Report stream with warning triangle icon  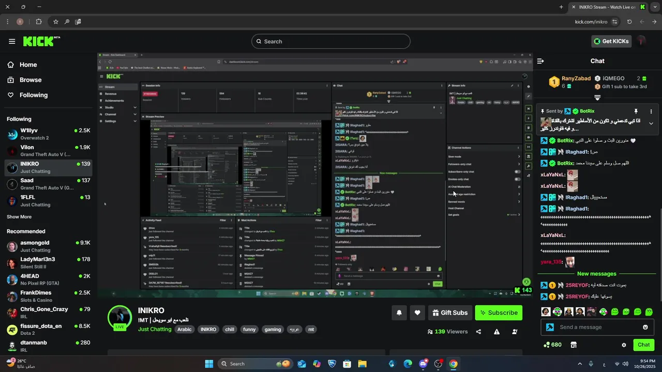coord(496,332)
